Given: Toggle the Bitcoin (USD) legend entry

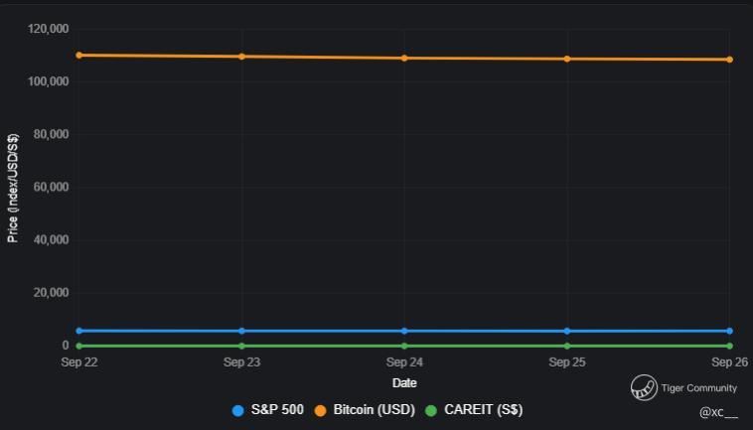Looking at the screenshot, I should click(x=365, y=410).
